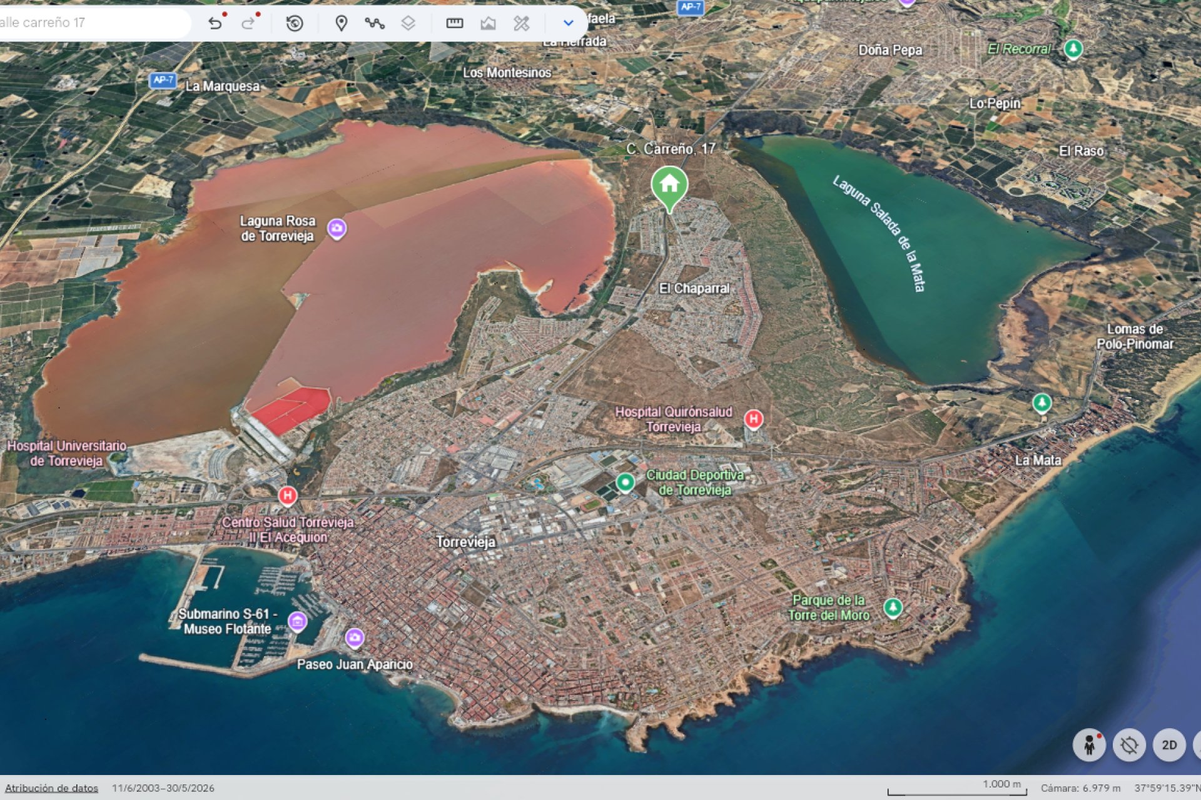Image resolution: width=1201 pixels, height=800 pixels.
Task: Open historical imagery with the clock icon
Action: pyautogui.click(x=295, y=23)
